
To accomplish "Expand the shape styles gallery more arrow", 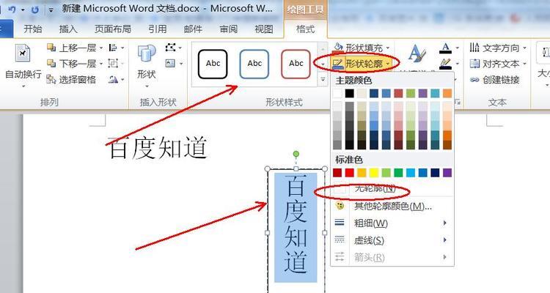I will [323, 81].
